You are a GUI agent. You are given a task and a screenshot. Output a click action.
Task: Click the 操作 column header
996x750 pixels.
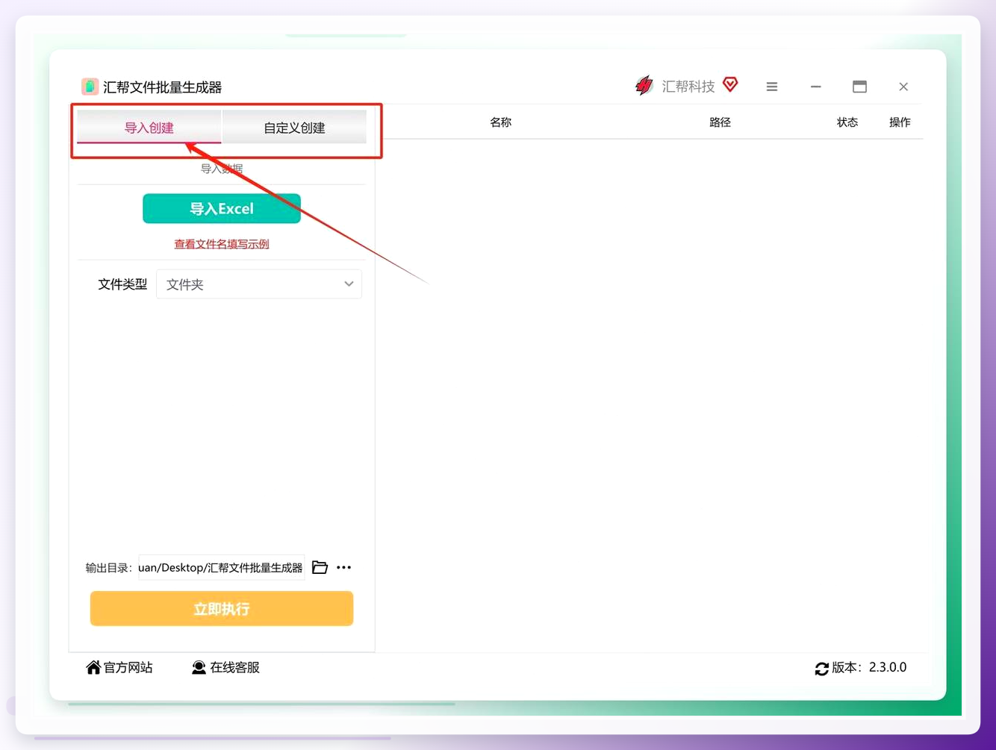[x=900, y=122]
